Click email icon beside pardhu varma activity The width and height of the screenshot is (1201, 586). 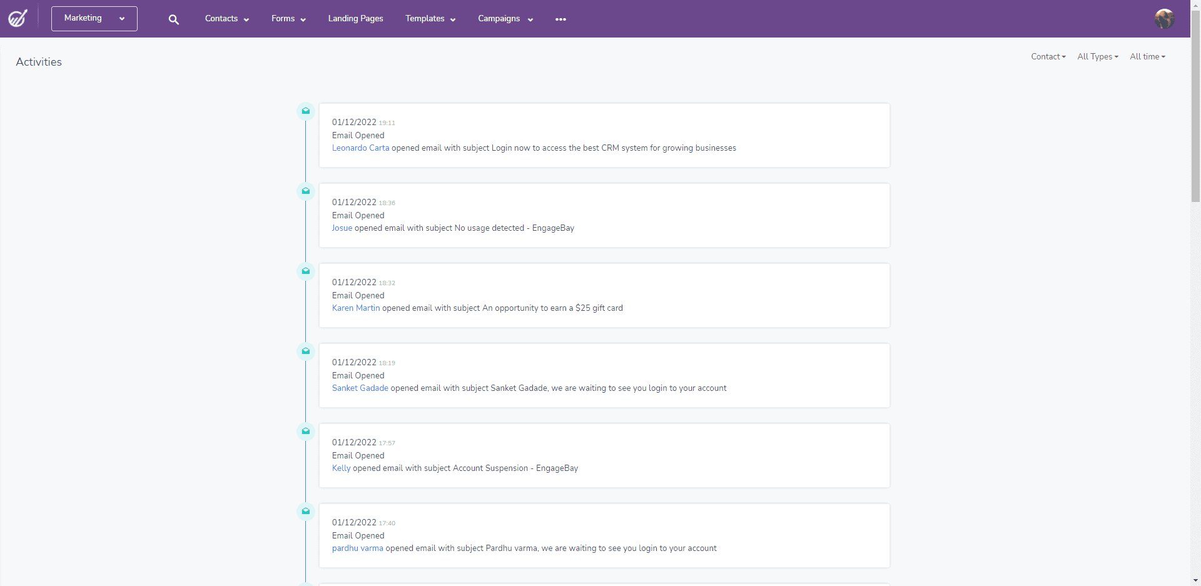306,511
